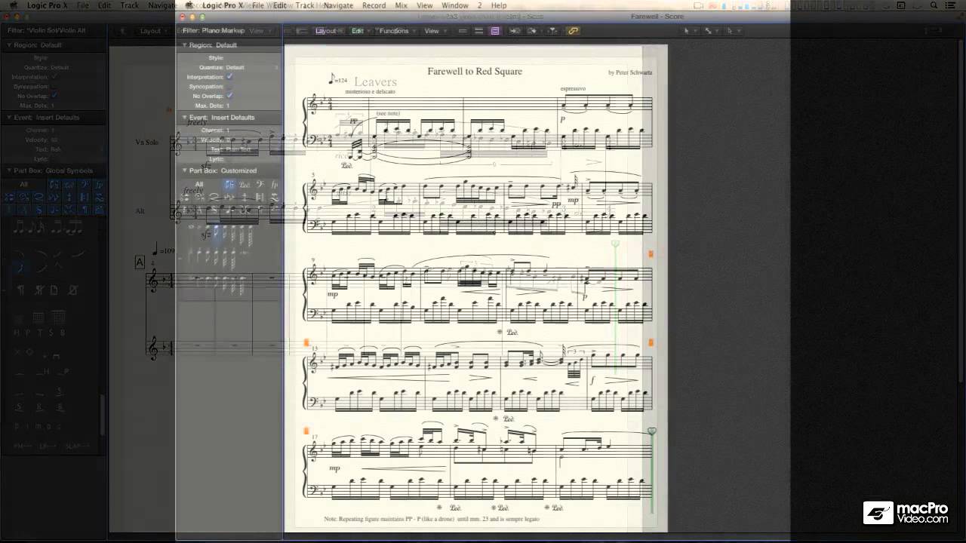This screenshot has width=966, height=543.
Task: Open the Record menu
Action: click(374, 5)
